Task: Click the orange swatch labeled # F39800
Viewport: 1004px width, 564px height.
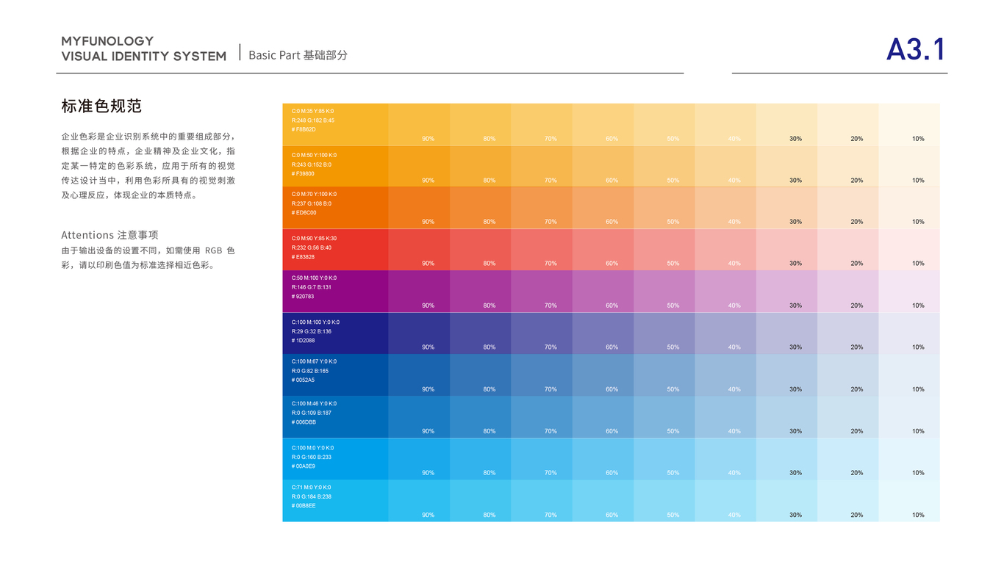Action: (335, 166)
